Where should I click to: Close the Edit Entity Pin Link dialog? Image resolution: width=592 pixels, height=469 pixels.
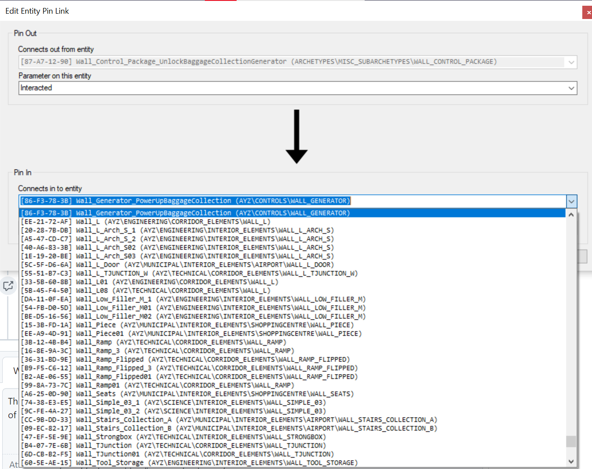point(588,12)
